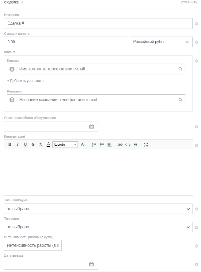Screen dimensions: 201x272
Task: Insert a numbered list
Action: tap(94, 144)
